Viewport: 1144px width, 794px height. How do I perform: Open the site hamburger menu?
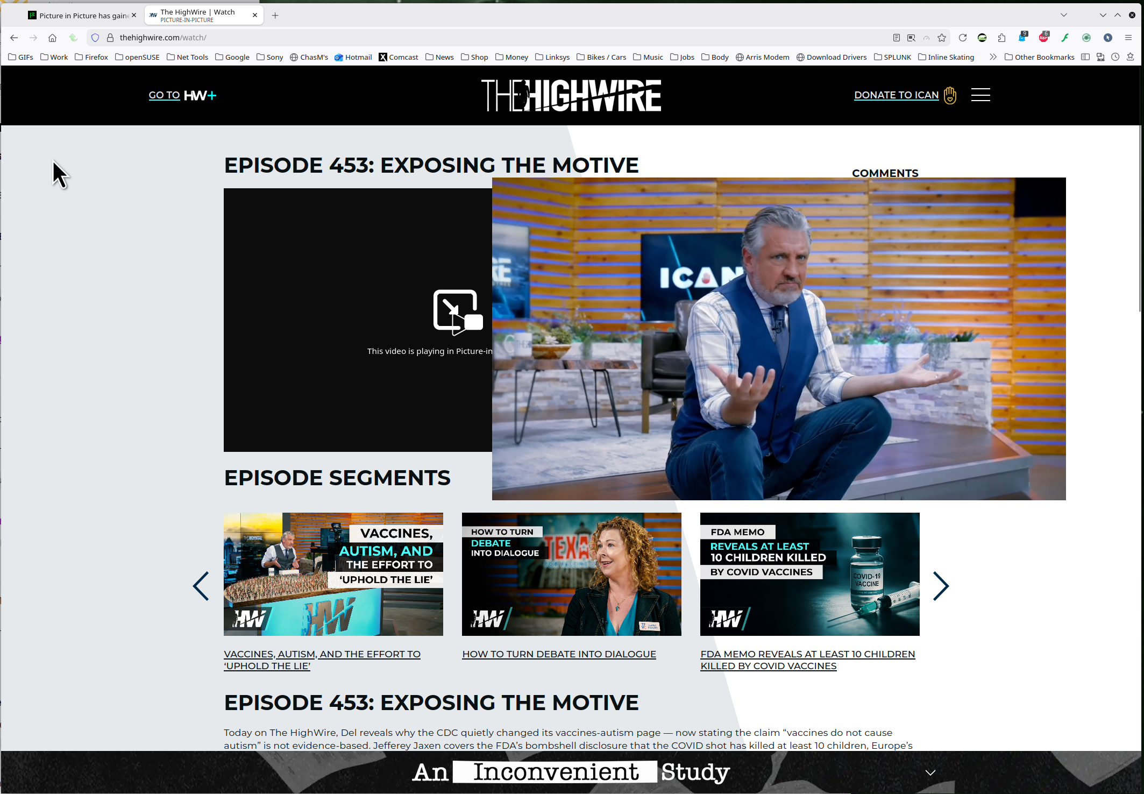(x=980, y=95)
